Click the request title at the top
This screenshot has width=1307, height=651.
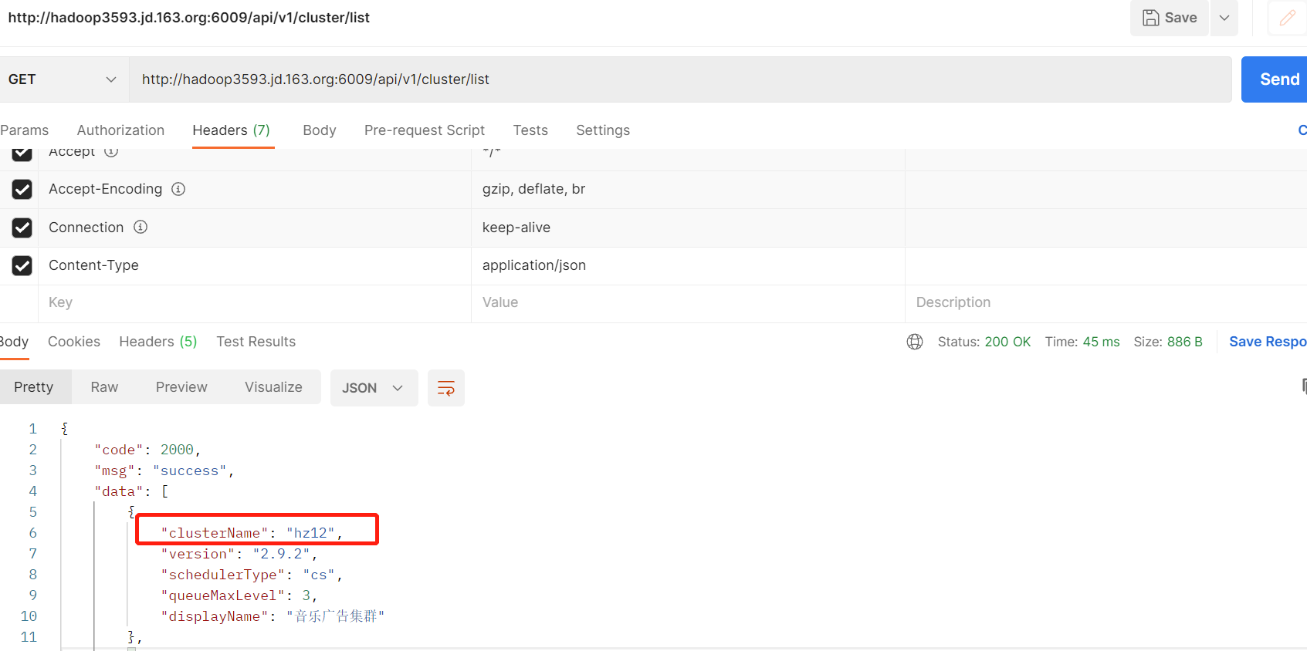tap(189, 18)
